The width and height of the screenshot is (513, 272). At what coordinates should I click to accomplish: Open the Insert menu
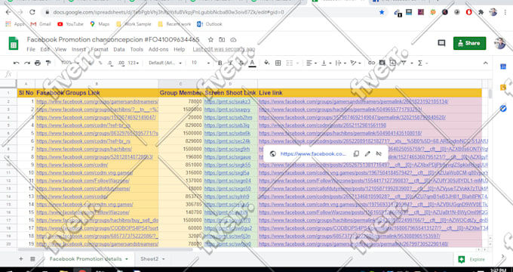point(78,49)
